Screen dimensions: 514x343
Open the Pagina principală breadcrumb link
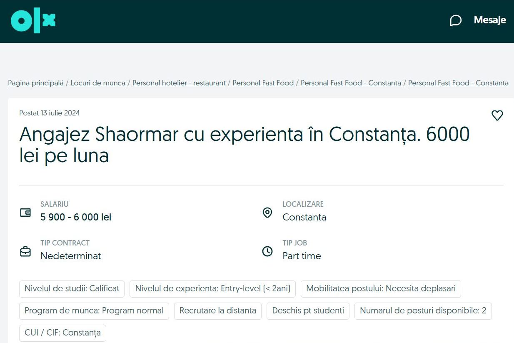(35, 83)
